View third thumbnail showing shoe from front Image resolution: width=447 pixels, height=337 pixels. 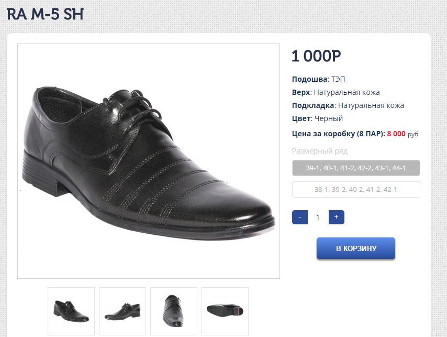click(x=174, y=311)
